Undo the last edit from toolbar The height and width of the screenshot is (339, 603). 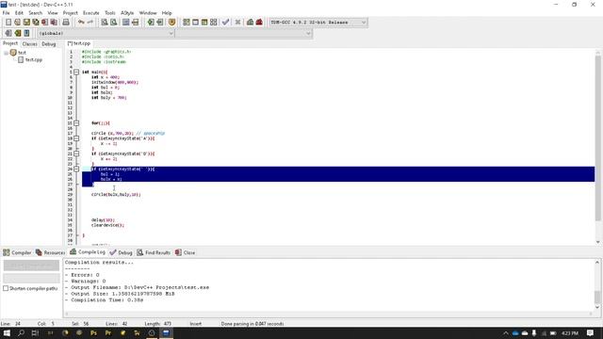coord(81,23)
